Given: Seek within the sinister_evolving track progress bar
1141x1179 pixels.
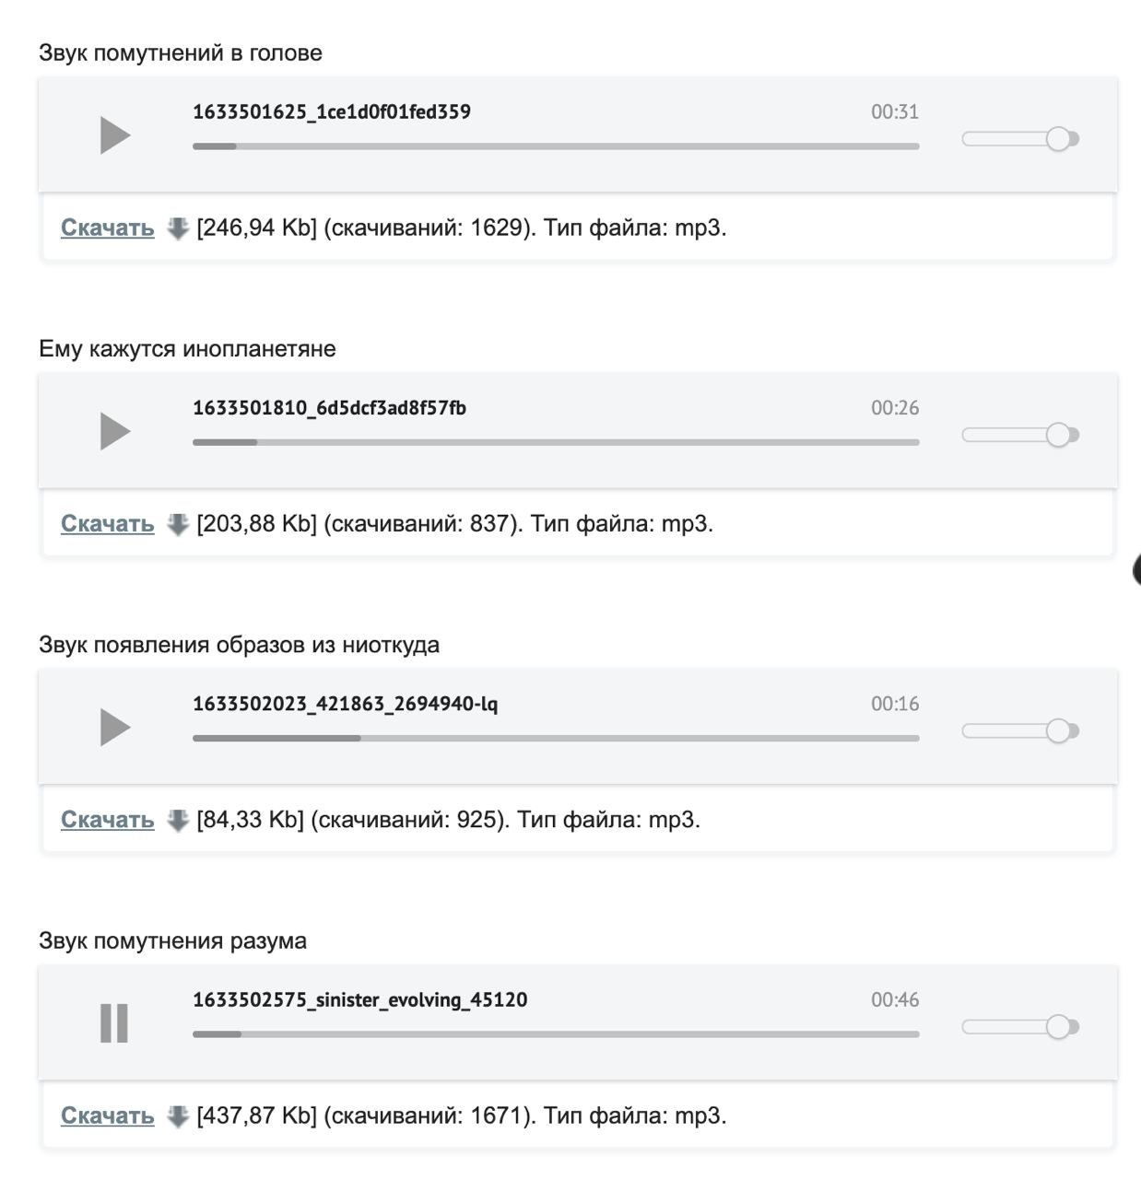Looking at the screenshot, I should coord(556,1033).
